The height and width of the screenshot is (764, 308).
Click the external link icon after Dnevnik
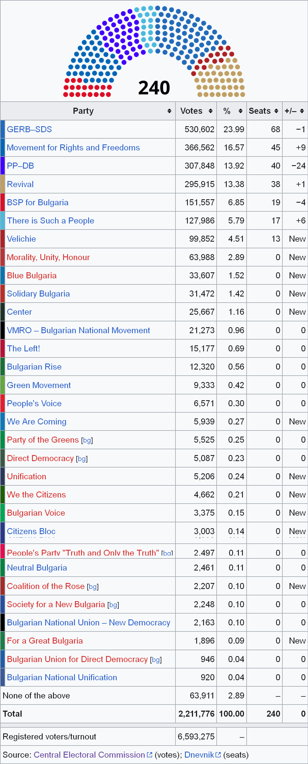[x=218, y=754]
